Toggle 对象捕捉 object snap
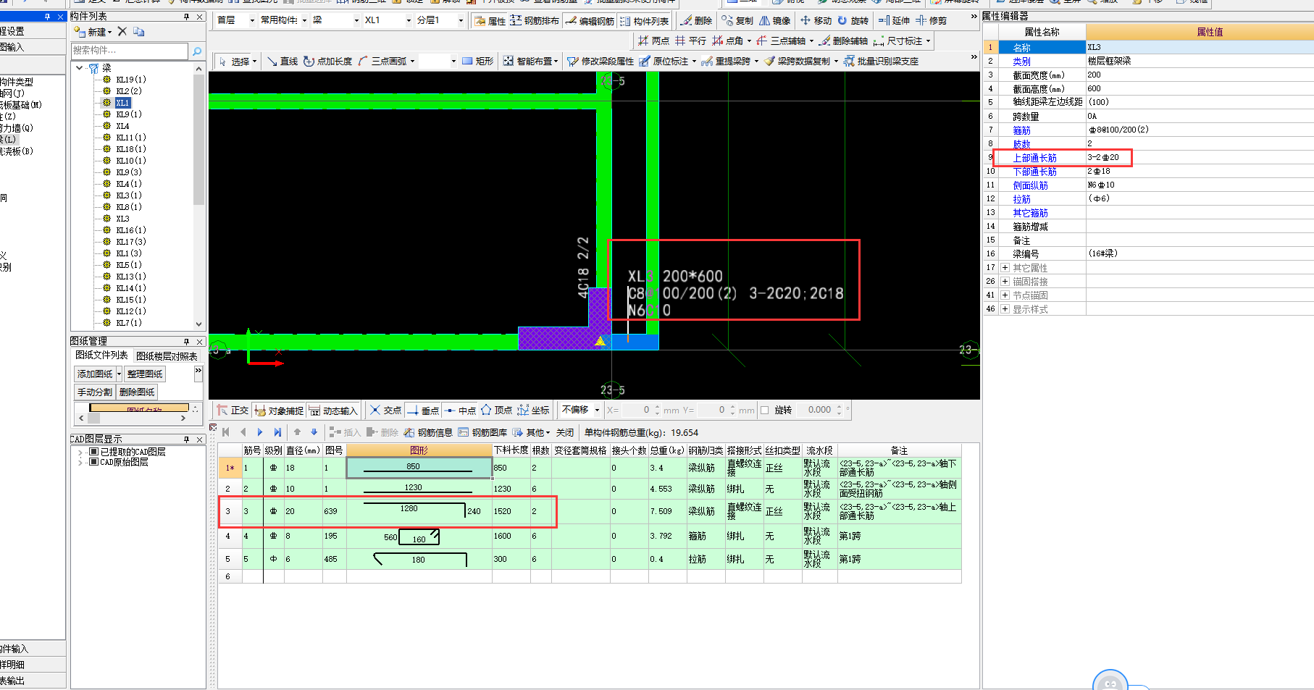Screen dimensions: 1314x690 [x=279, y=411]
